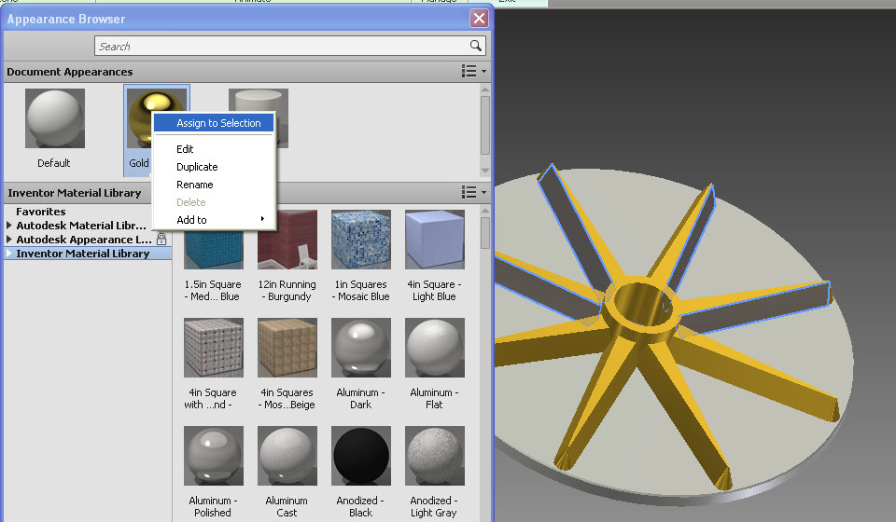This screenshot has width=896, height=522.
Task: Expand Autodesk Material Library tree node
Action: tap(9, 226)
